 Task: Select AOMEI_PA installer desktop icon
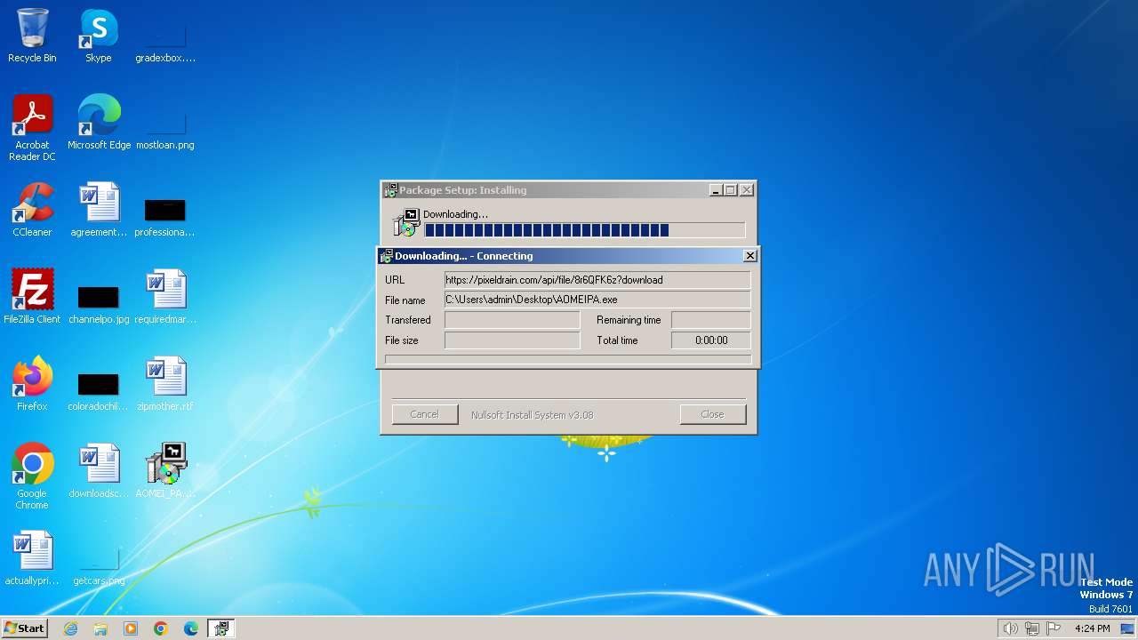165,471
